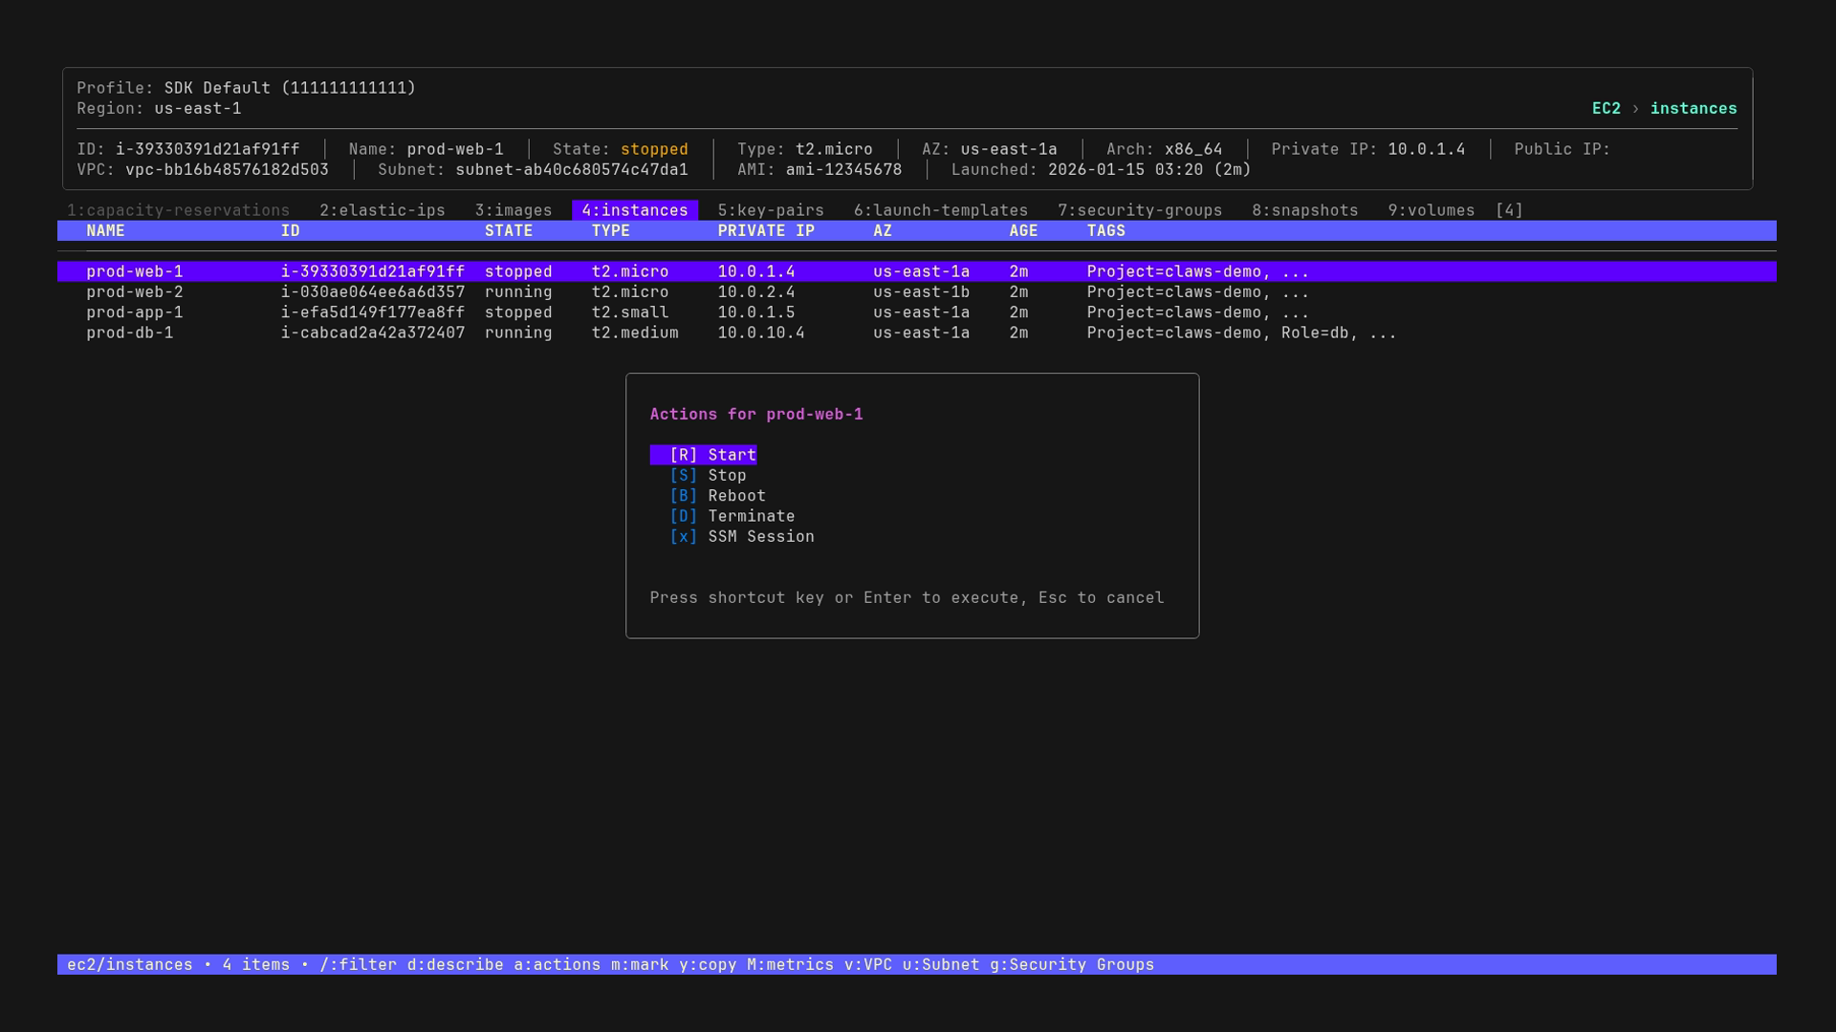This screenshot has width=1836, height=1032.
Task: Click the ID column header
Action: [x=290, y=230]
